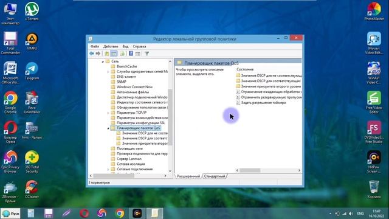389x219 pixels.
Task: Select BranchCache in the tree
Action: tap(127, 66)
